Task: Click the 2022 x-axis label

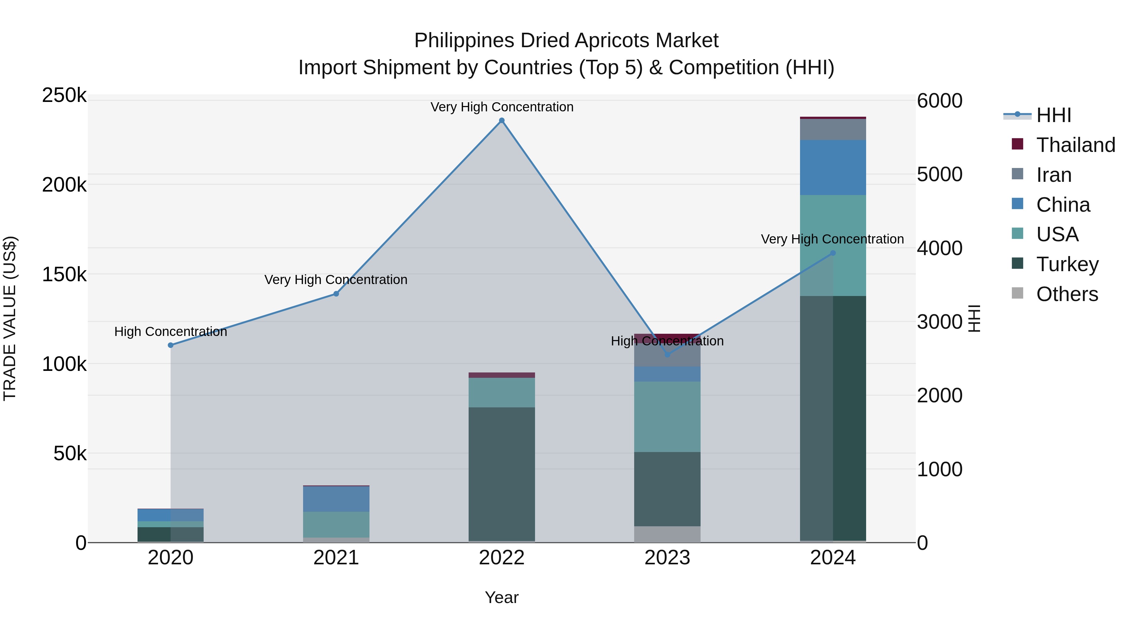Action: point(502,558)
